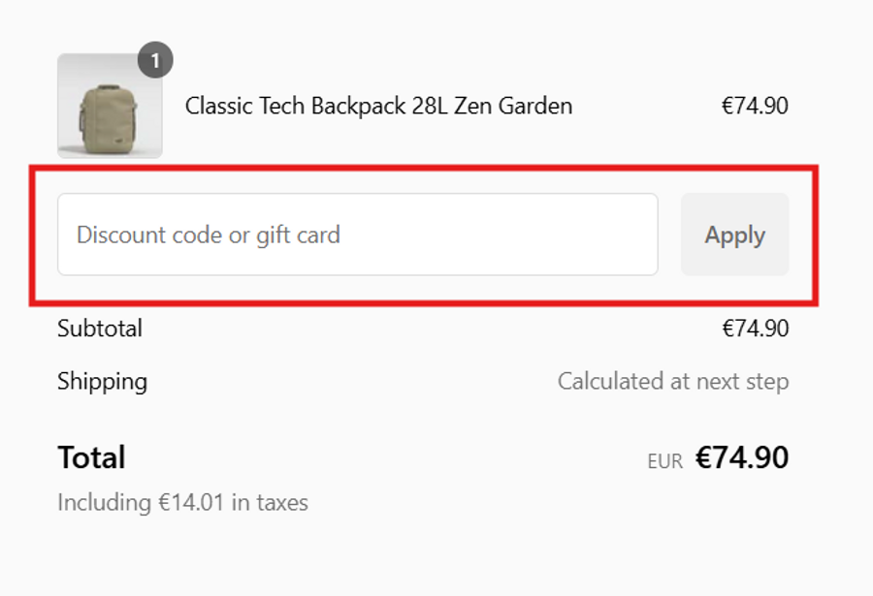Screen dimensions: 873x596
Task: Click the Shipping label
Action: tap(102, 381)
